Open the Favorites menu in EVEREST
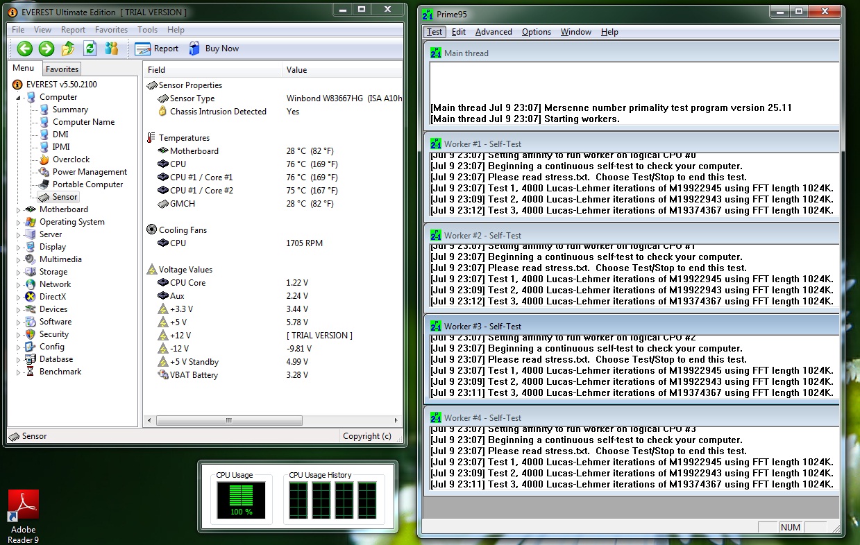The image size is (860, 545). click(x=111, y=30)
